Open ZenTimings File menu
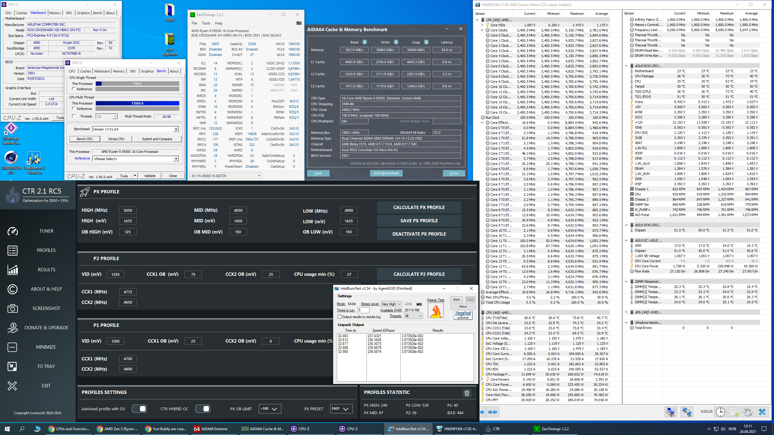774x435 pixels. (x=194, y=23)
